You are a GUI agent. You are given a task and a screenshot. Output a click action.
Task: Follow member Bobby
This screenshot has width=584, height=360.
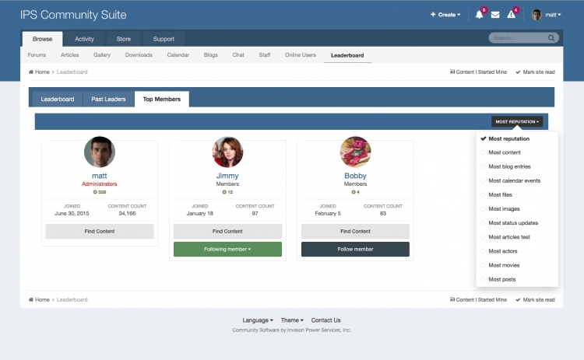(355, 249)
